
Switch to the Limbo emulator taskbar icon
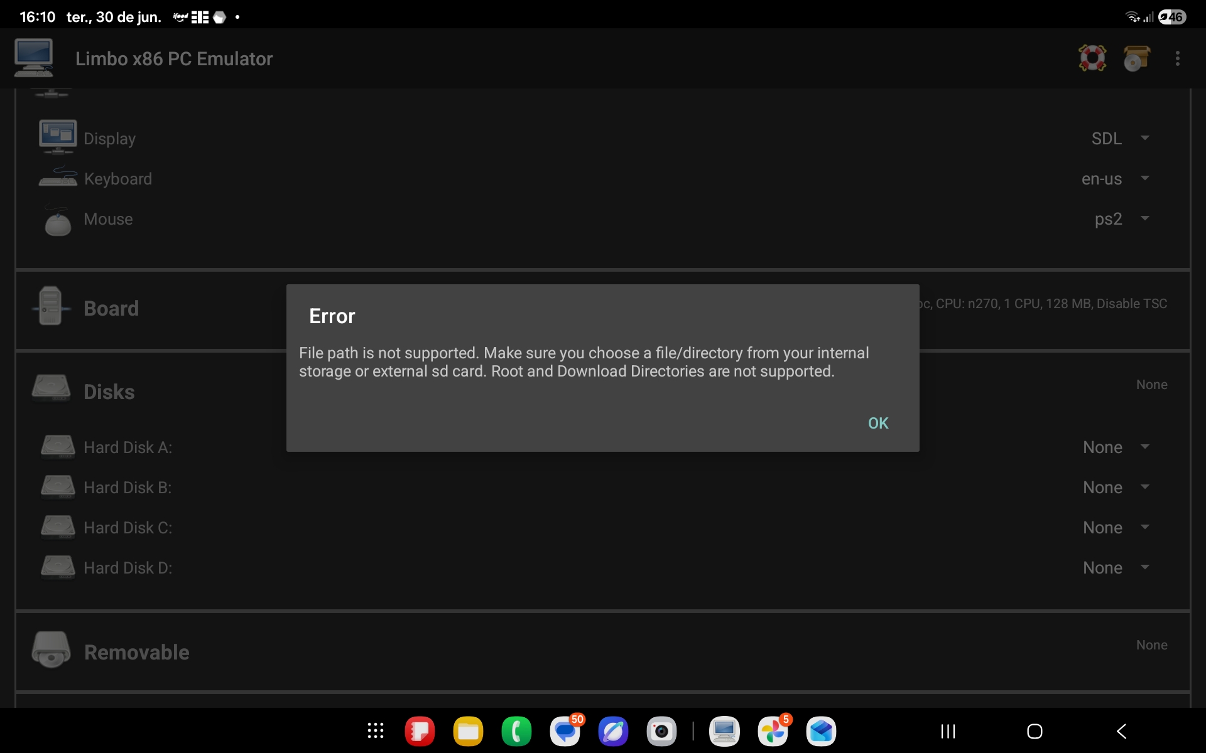click(x=724, y=731)
